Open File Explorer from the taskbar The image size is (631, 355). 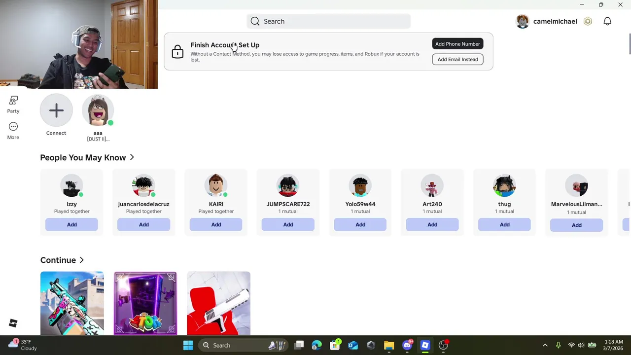(389, 345)
